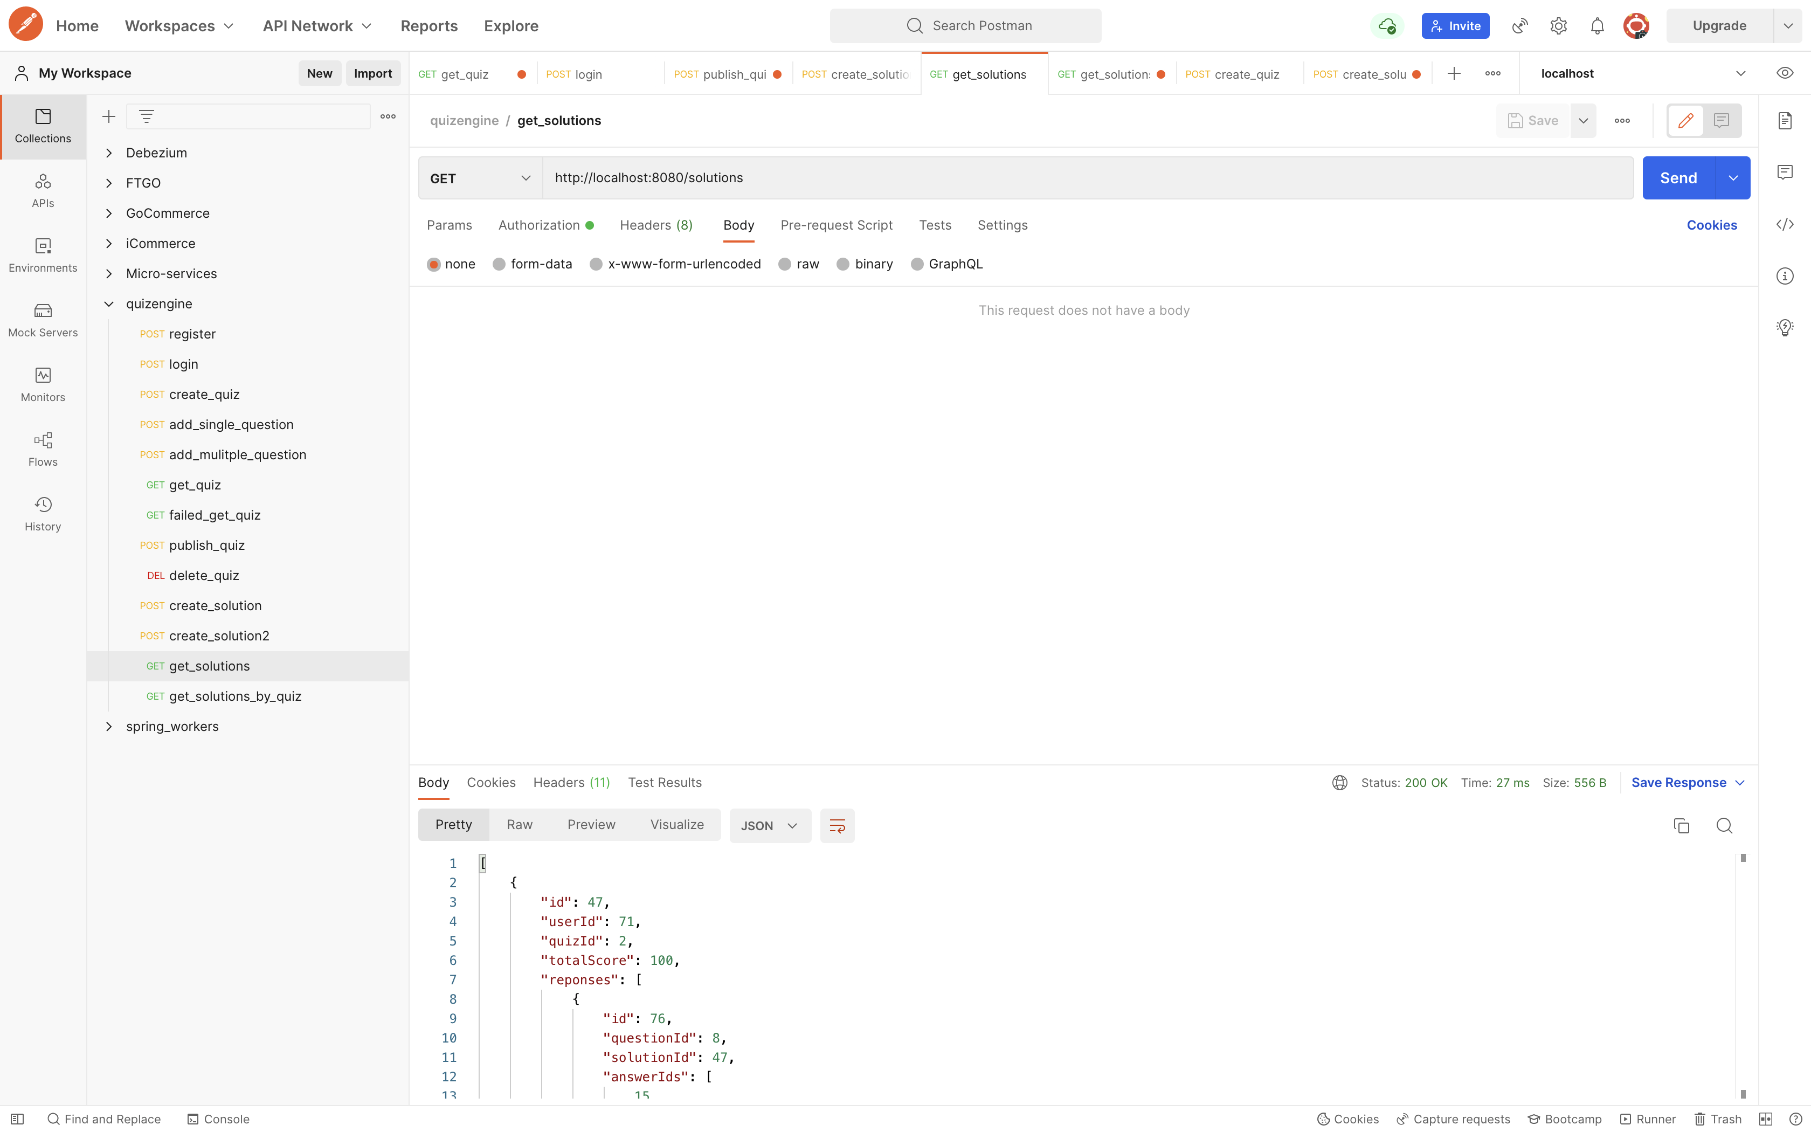Screen dimensions: 1811x1132
Task: Open the JSON response format dropdown
Action: pos(770,826)
